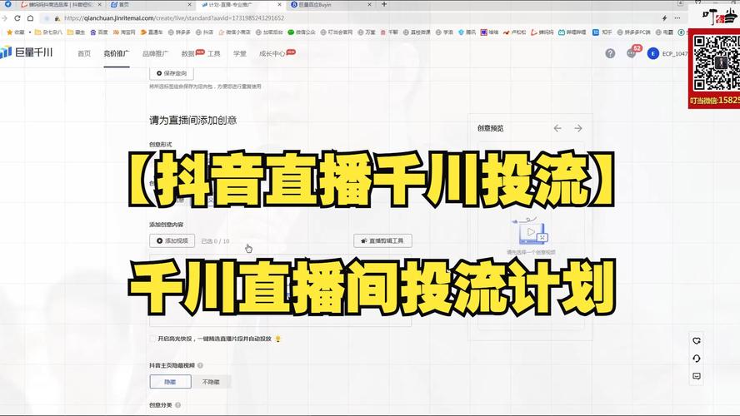Open the message notifications with 52 badge
740x416 pixels.
(x=632, y=52)
